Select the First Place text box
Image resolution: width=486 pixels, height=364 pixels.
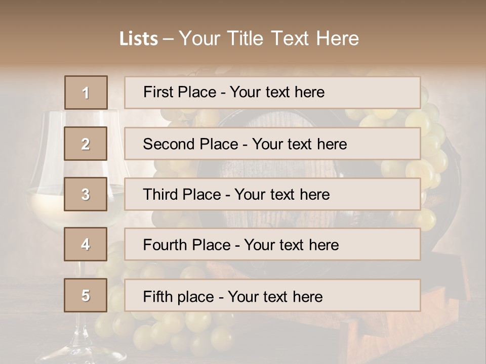tap(272, 93)
